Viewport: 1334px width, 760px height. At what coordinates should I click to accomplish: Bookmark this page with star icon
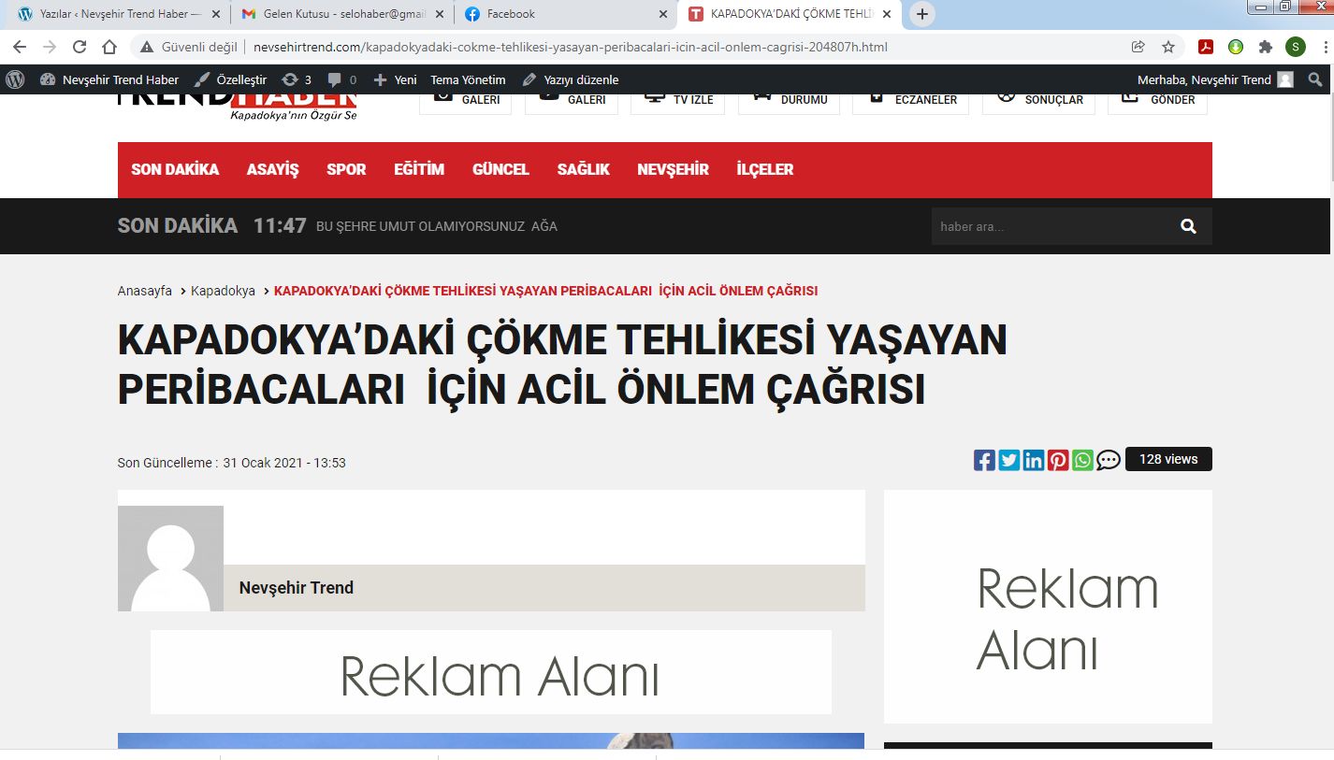1168,47
